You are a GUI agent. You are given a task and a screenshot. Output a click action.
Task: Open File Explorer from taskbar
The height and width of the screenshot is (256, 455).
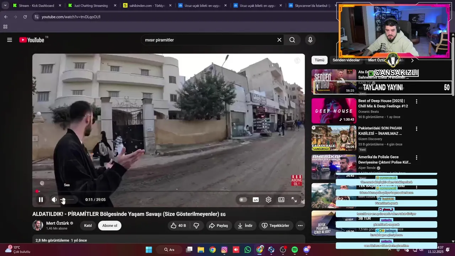click(201, 250)
